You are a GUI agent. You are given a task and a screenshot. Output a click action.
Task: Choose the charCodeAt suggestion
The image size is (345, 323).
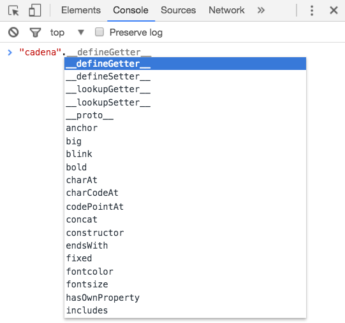pyautogui.click(x=185, y=193)
